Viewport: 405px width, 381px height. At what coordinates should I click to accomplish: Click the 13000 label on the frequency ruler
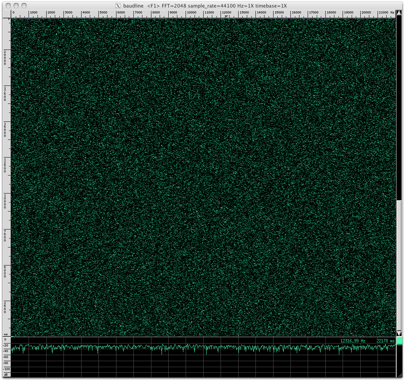[x=244, y=12]
